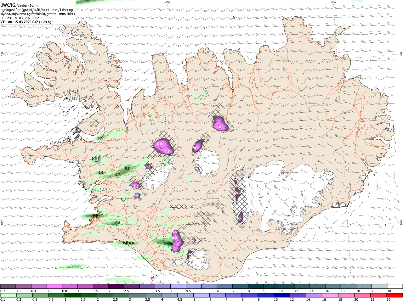Click the '0.9' snowfall value on the map

click(x=160, y=144)
